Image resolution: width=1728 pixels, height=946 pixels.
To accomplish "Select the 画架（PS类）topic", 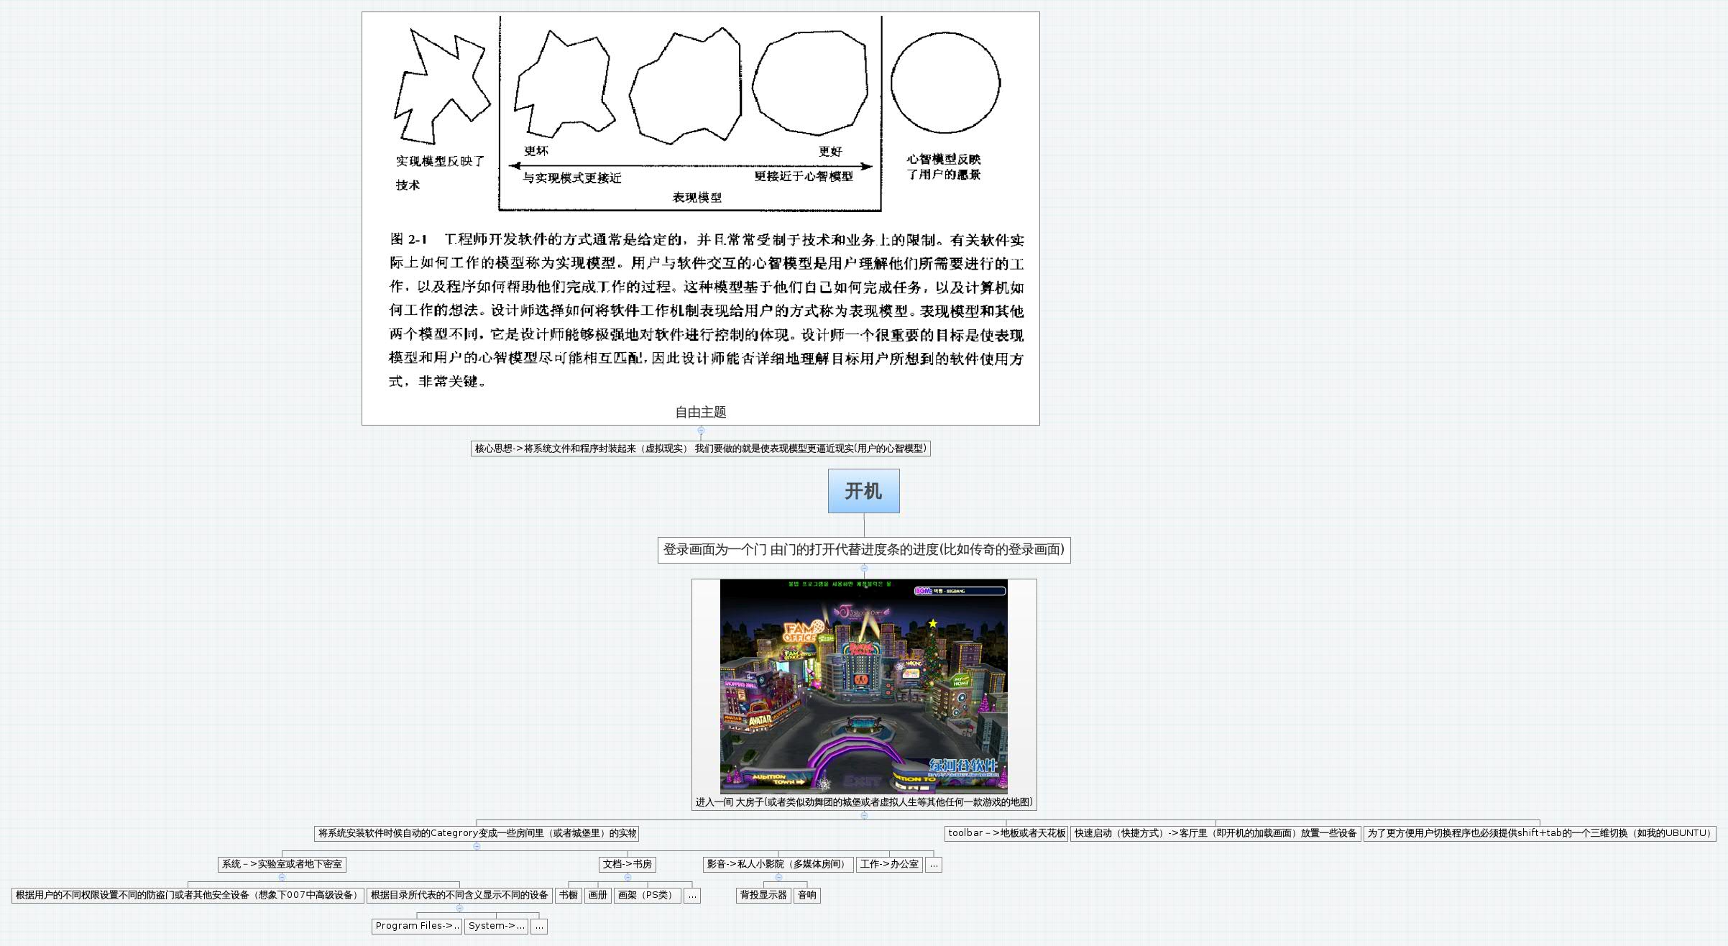I will point(647,895).
